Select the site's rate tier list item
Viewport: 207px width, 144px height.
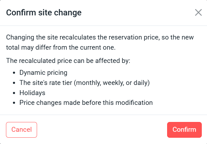pos(85,83)
